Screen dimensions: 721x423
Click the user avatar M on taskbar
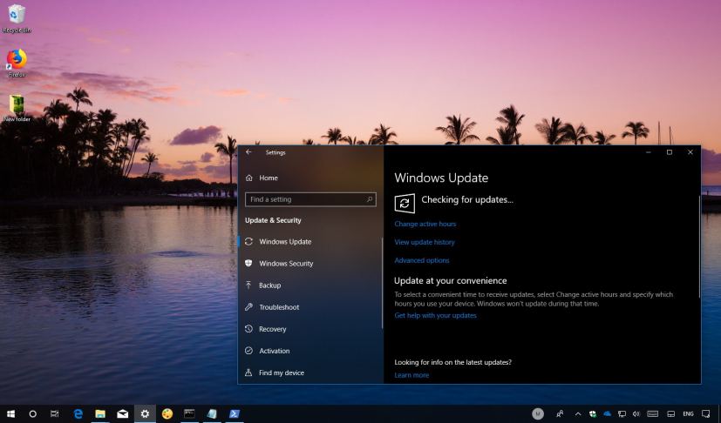coord(538,413)
